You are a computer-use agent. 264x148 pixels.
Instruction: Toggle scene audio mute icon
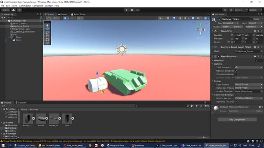tap(180, 18)
